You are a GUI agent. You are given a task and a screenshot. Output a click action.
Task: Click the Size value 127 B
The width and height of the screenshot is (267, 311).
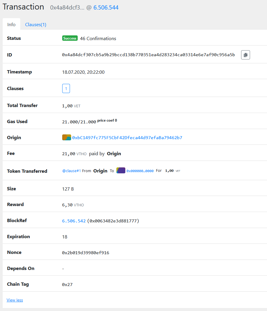click(68, 189)
